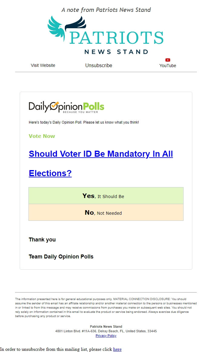Click the Patriots News Stand address text
212x352 pixels.
pos(106,331)
